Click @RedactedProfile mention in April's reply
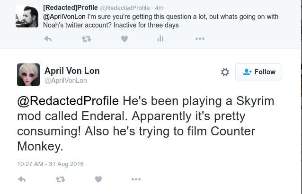The height and width of the screenshot is (194, 302). tap(69, 101)
